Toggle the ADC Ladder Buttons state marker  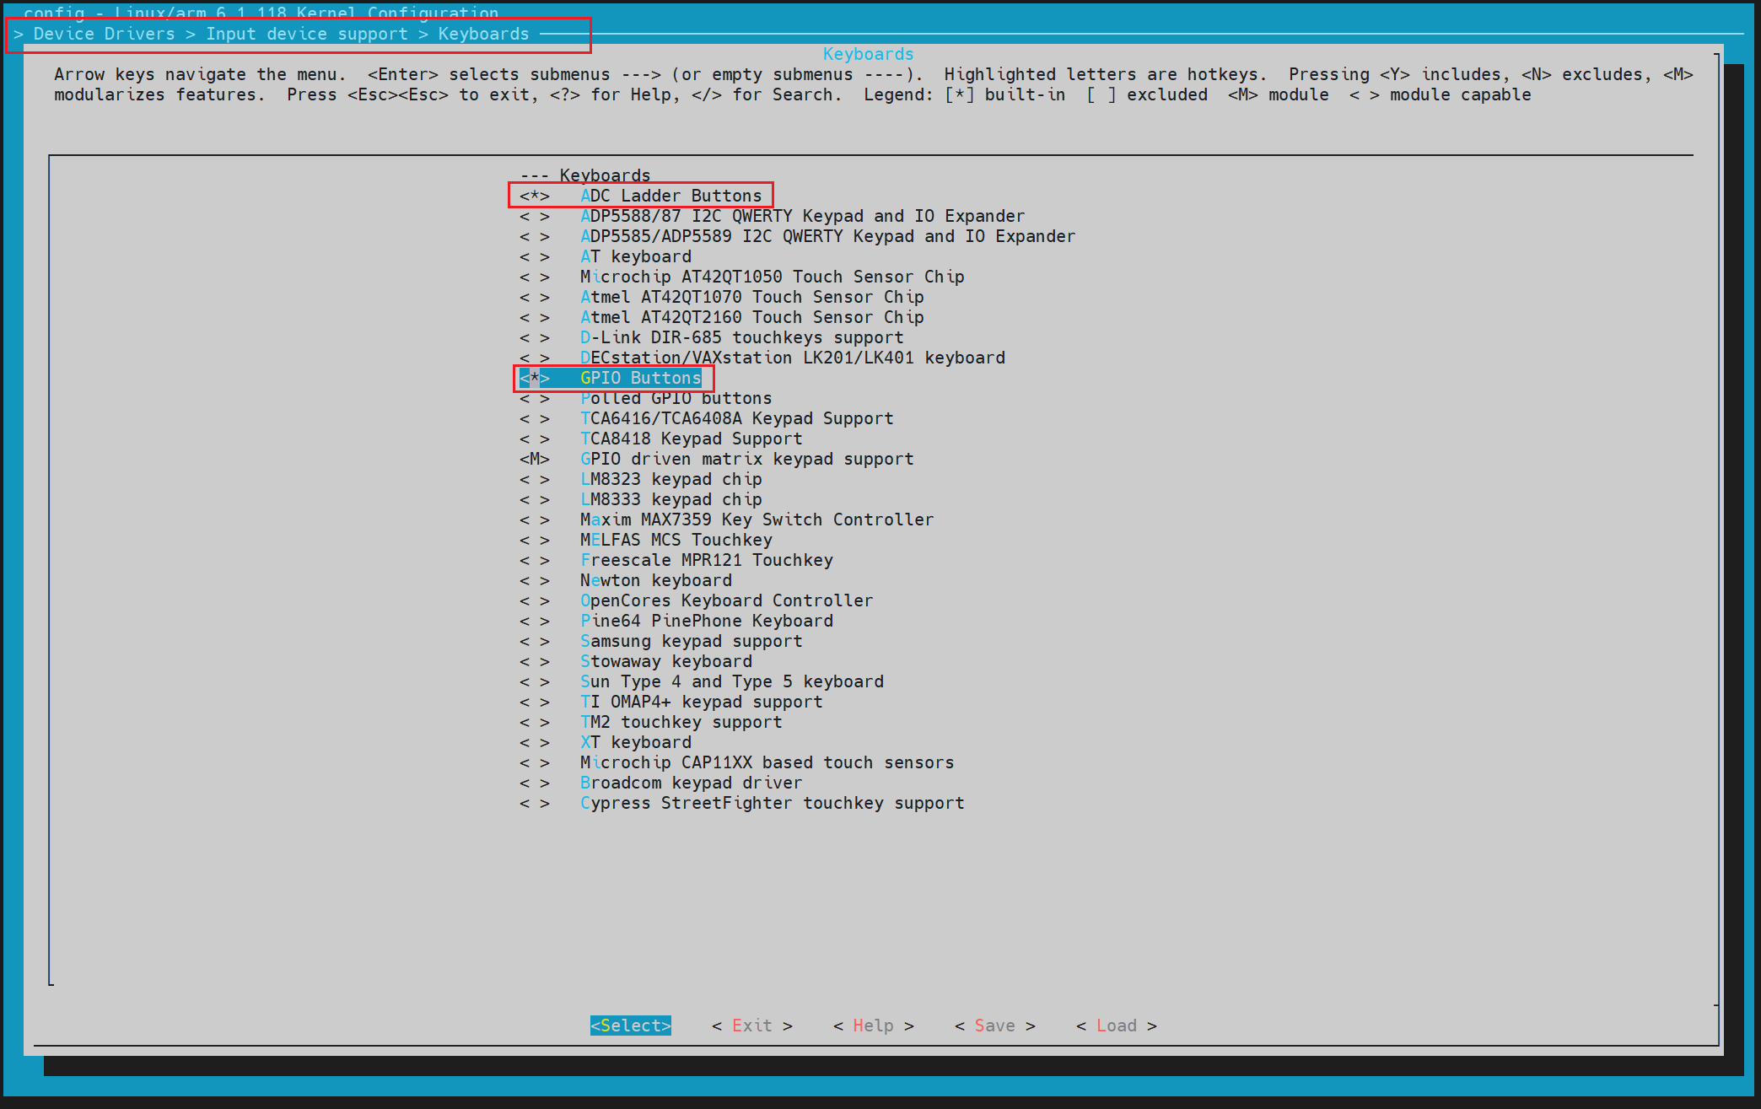click(x=534, y=196)
